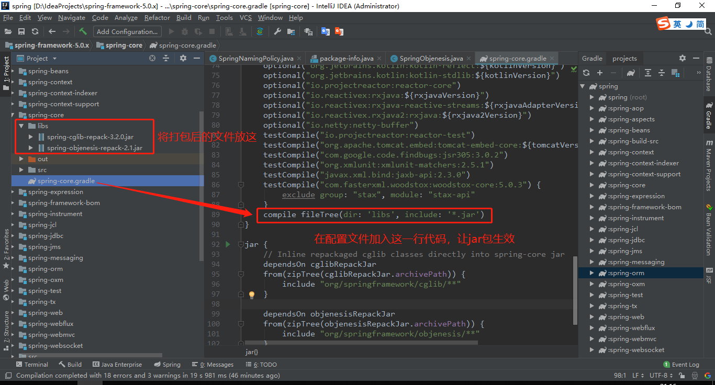Collapse all in Project panel toolbar

pos(166,58)
